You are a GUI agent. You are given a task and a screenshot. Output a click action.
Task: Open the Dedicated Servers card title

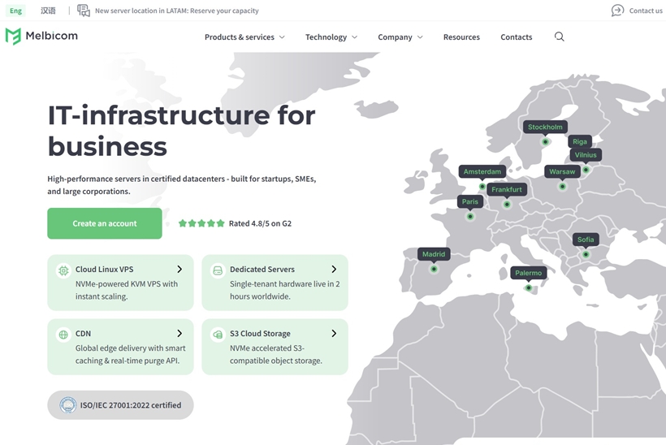[262, 270]
